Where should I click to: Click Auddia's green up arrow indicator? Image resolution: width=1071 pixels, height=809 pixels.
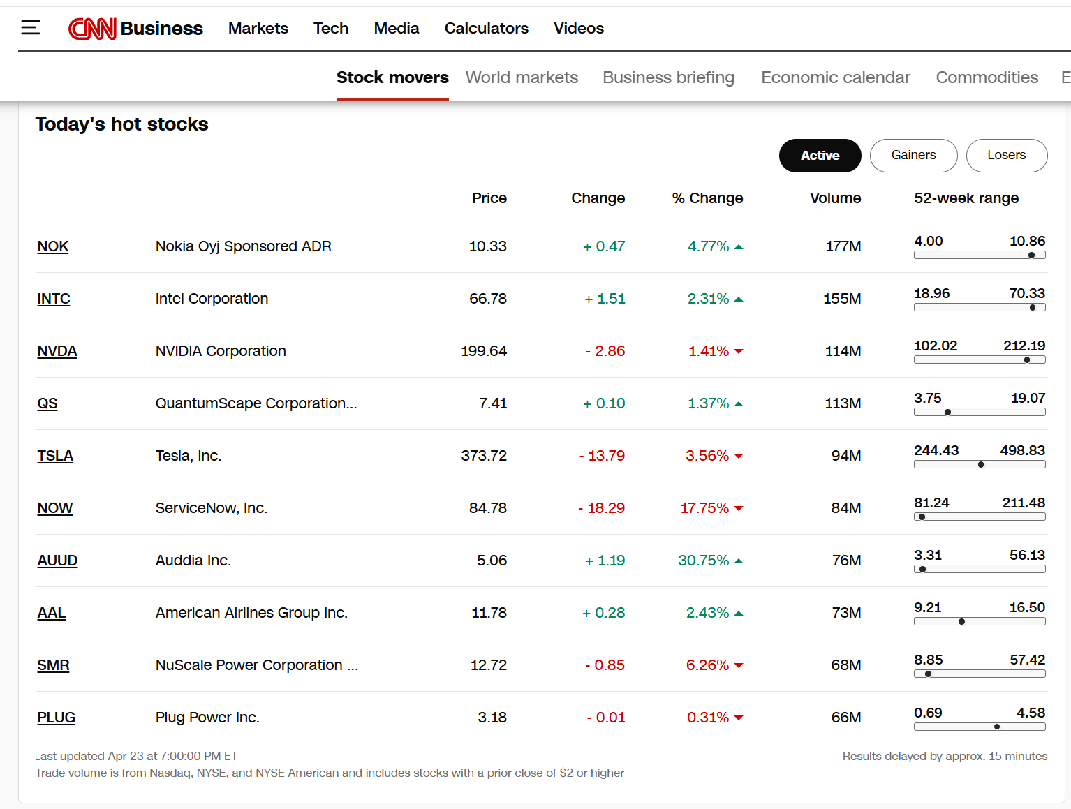739,561
